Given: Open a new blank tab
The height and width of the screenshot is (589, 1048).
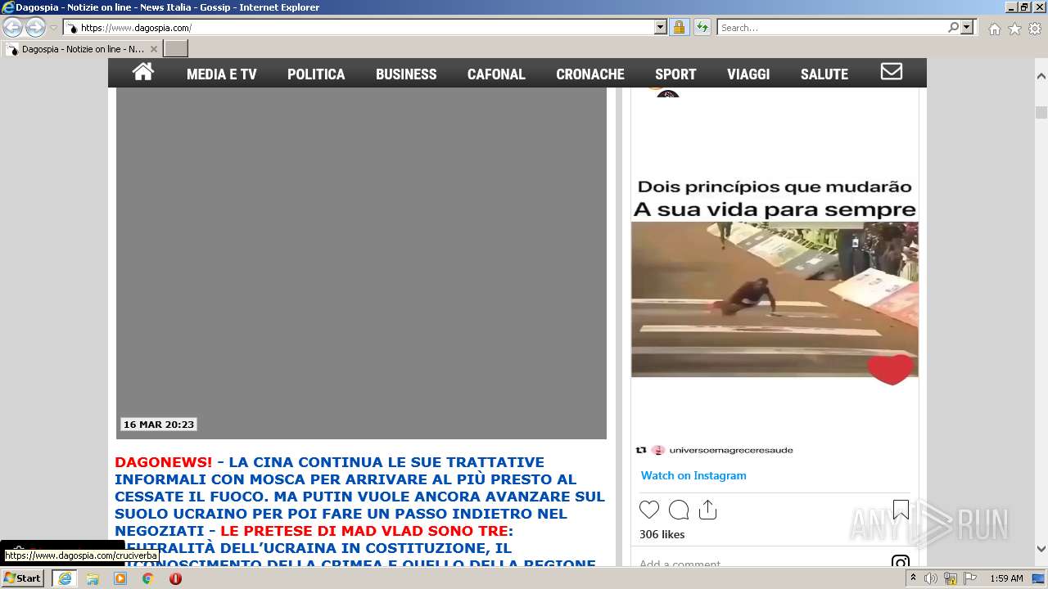Looking at the screenshot, I should click(176, 49).
